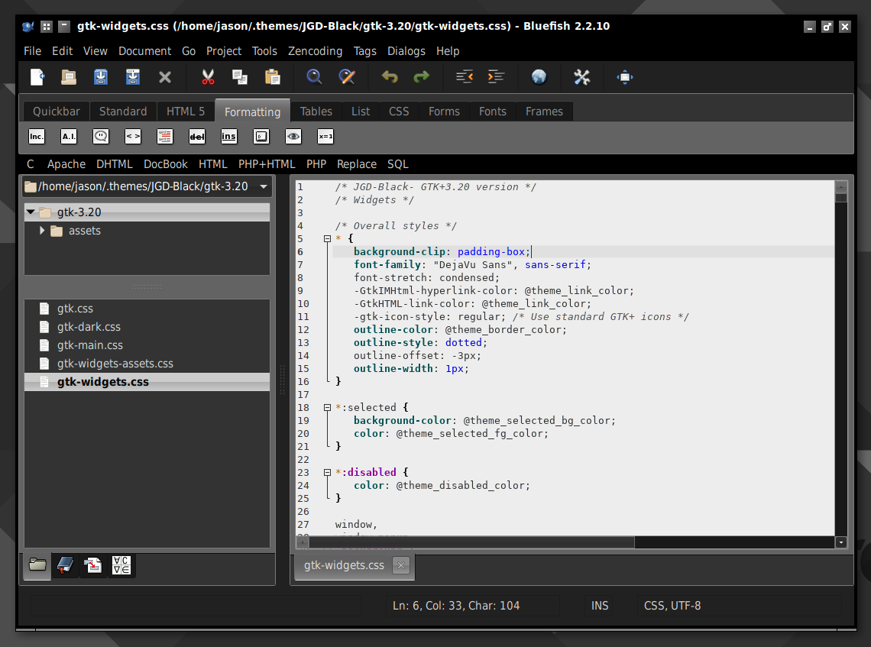
Task: Select gtk.css in the file list
Action: [147, 309]
